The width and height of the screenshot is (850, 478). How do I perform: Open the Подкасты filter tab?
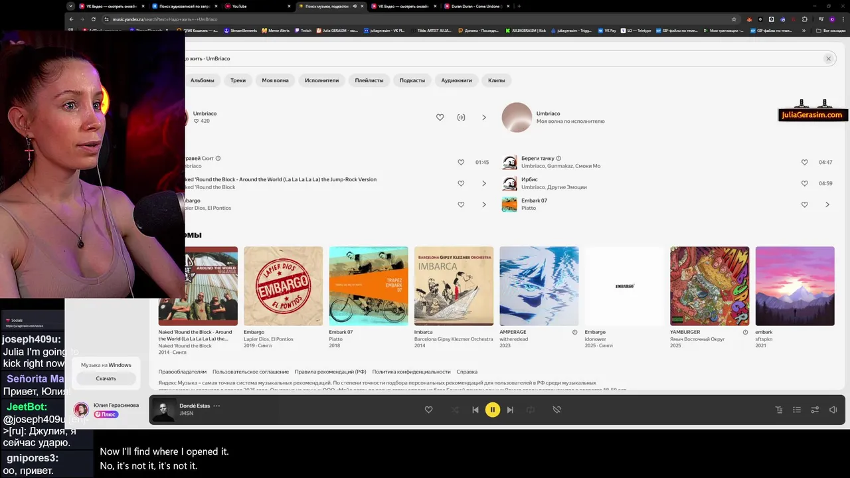[x=412, y=80]
